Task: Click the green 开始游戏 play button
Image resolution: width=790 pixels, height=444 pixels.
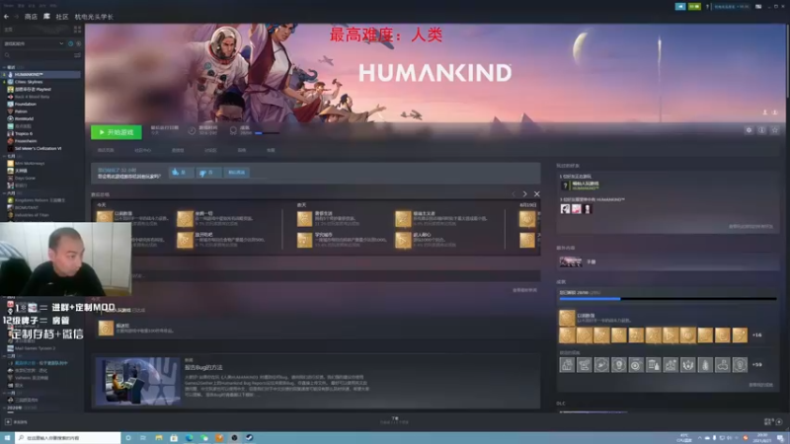Action: click(x=117, y=132)
